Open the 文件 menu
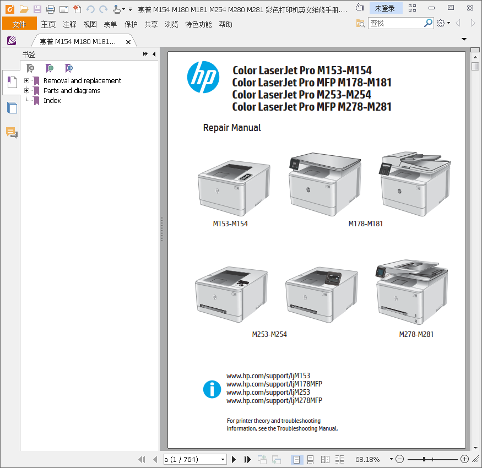The height and width of the screenshot is (468, 482). (x=19, y=24)
